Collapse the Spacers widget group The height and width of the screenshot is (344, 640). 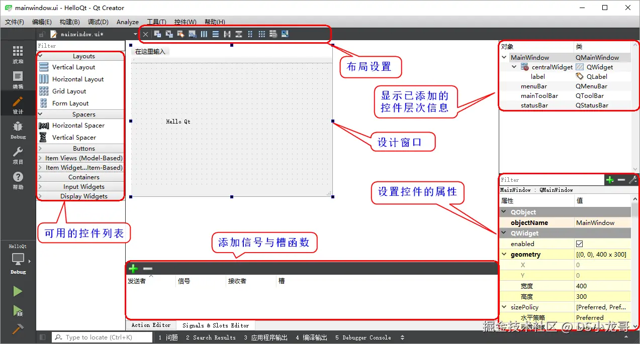click(40, 114)
